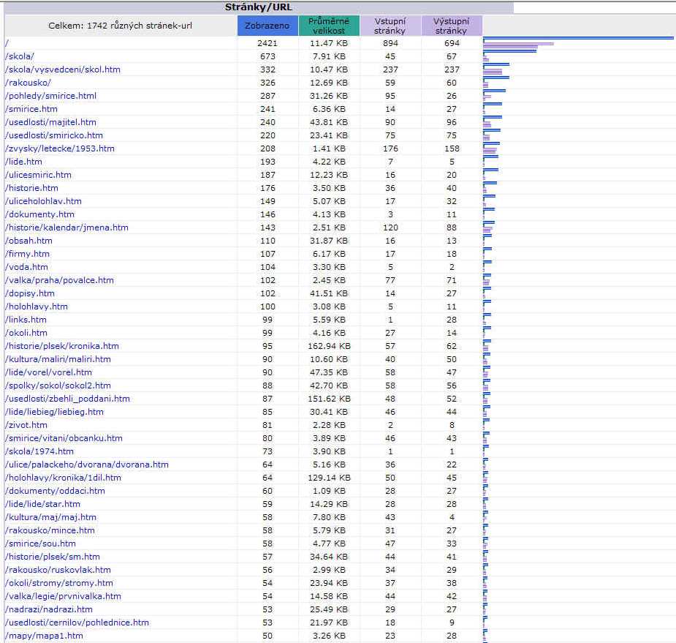Open the /ulicesmiric.htm link
676x643 pixels.
(38, 175)
